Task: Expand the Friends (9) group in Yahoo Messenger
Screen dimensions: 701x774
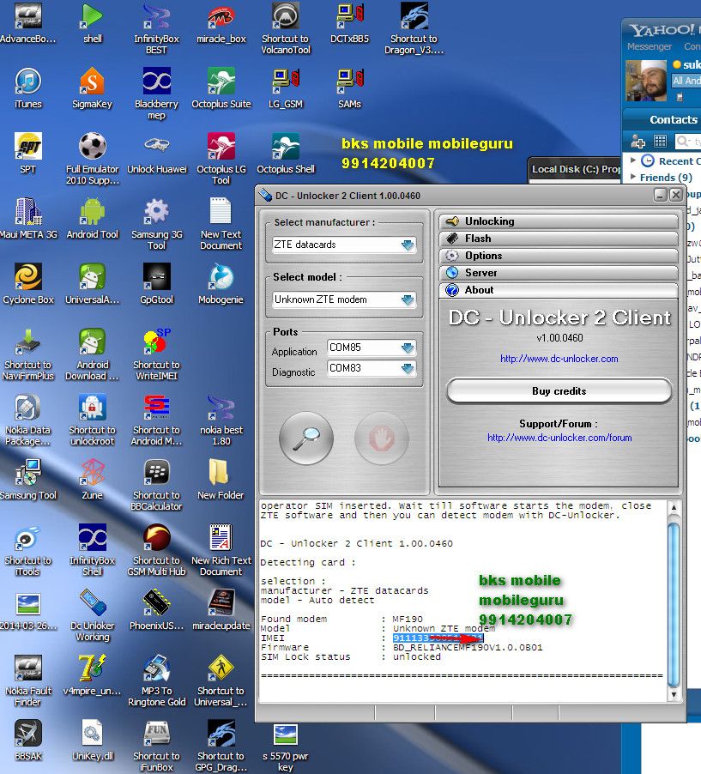Action: click(x=633, y=176)
